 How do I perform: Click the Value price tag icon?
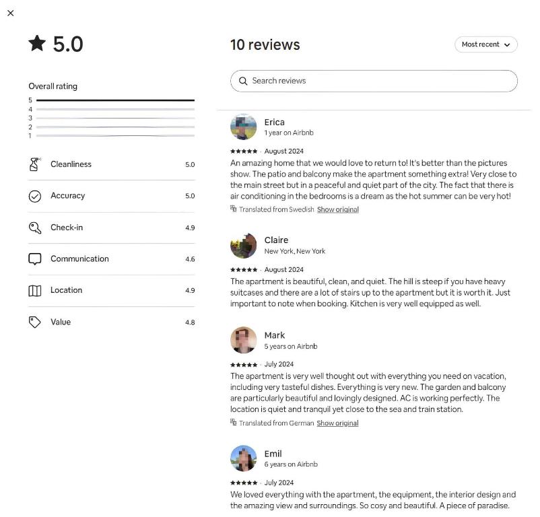[x=35, y=322]
